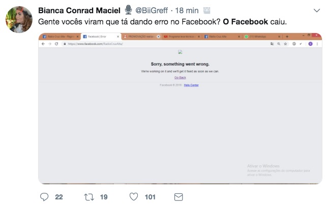Viewport: 327px width, 206px height.
Task: Reload the page with the refresh icon
Action: pos(55,44)
